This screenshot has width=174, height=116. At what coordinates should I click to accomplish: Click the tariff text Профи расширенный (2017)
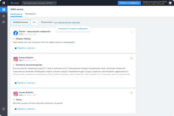tap(155, 2)
